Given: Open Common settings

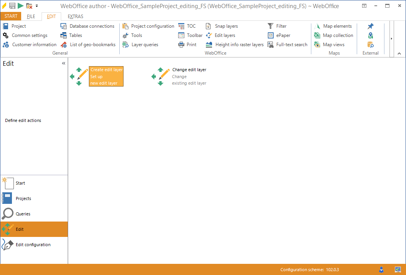Looking at the screenshot, I should (25, 35).
